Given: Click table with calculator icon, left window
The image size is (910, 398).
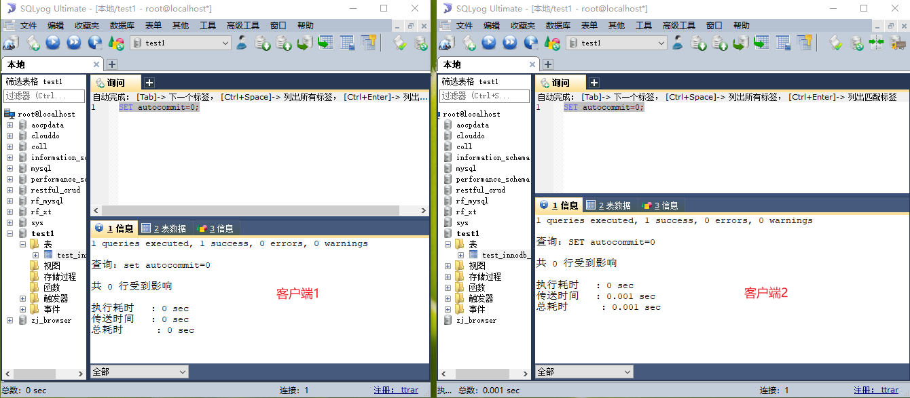Looking at the screenshot, I should pyautogui.click(x=347, y=43).
